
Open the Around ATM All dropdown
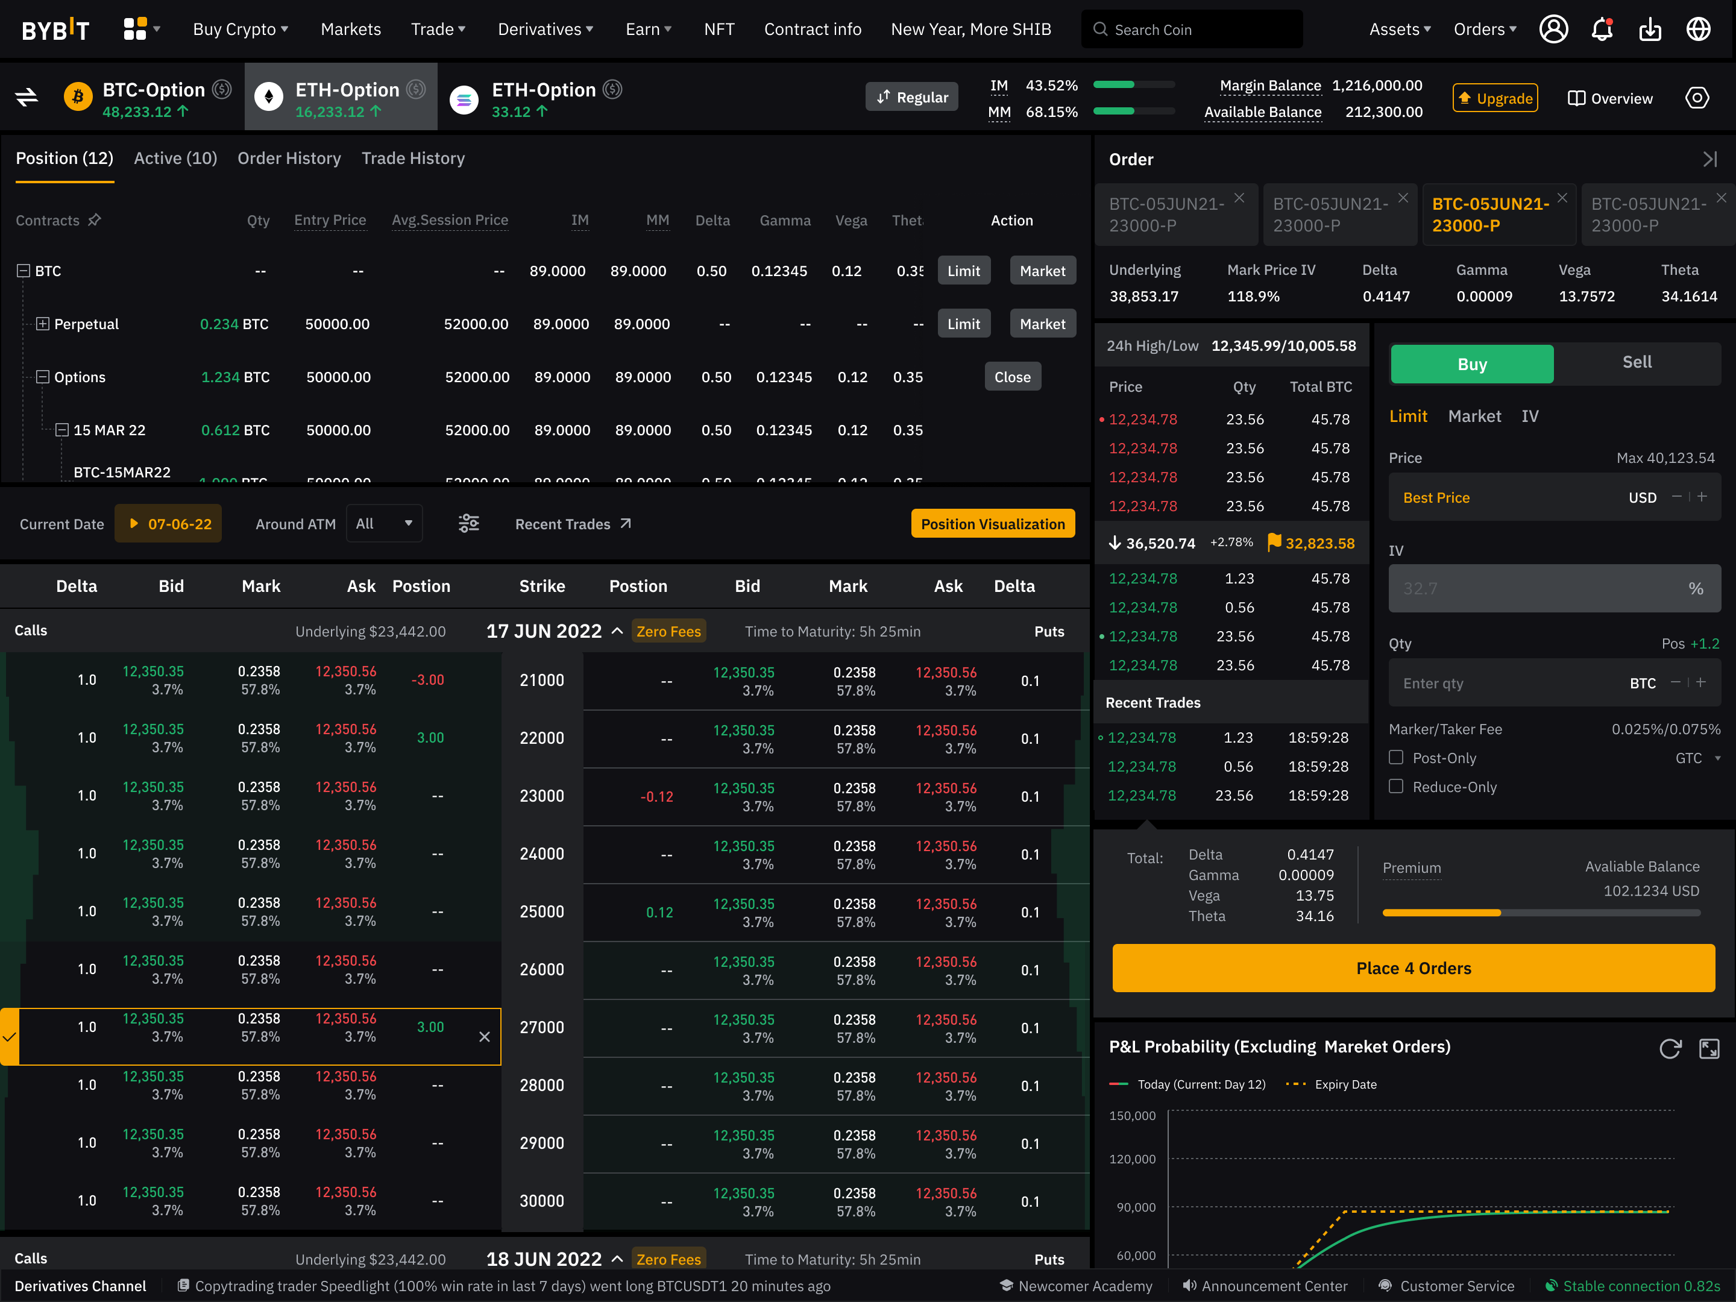(384, 523)
